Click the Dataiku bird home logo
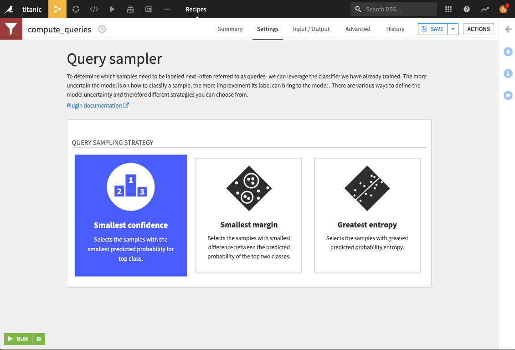The height and width of the screenshot is (350, 515). point(9,9)
